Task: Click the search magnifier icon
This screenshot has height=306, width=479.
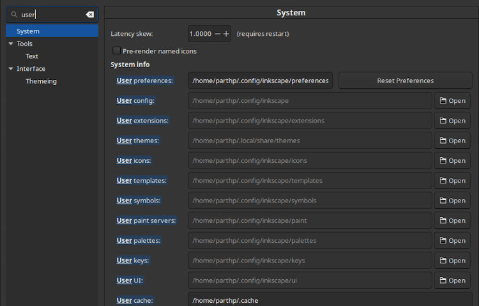Action: 14,15
